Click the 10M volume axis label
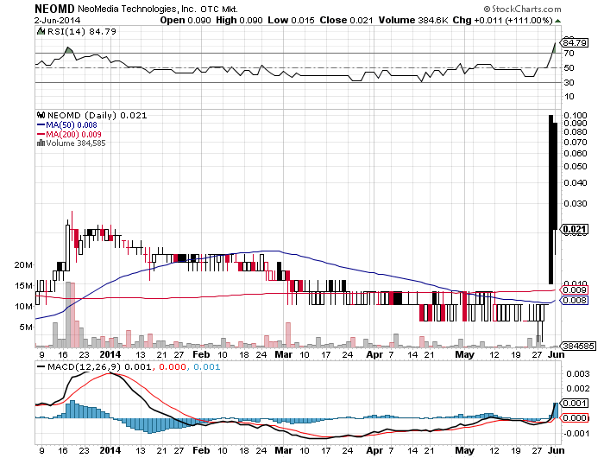604x458 pixels. click(23, 307)
